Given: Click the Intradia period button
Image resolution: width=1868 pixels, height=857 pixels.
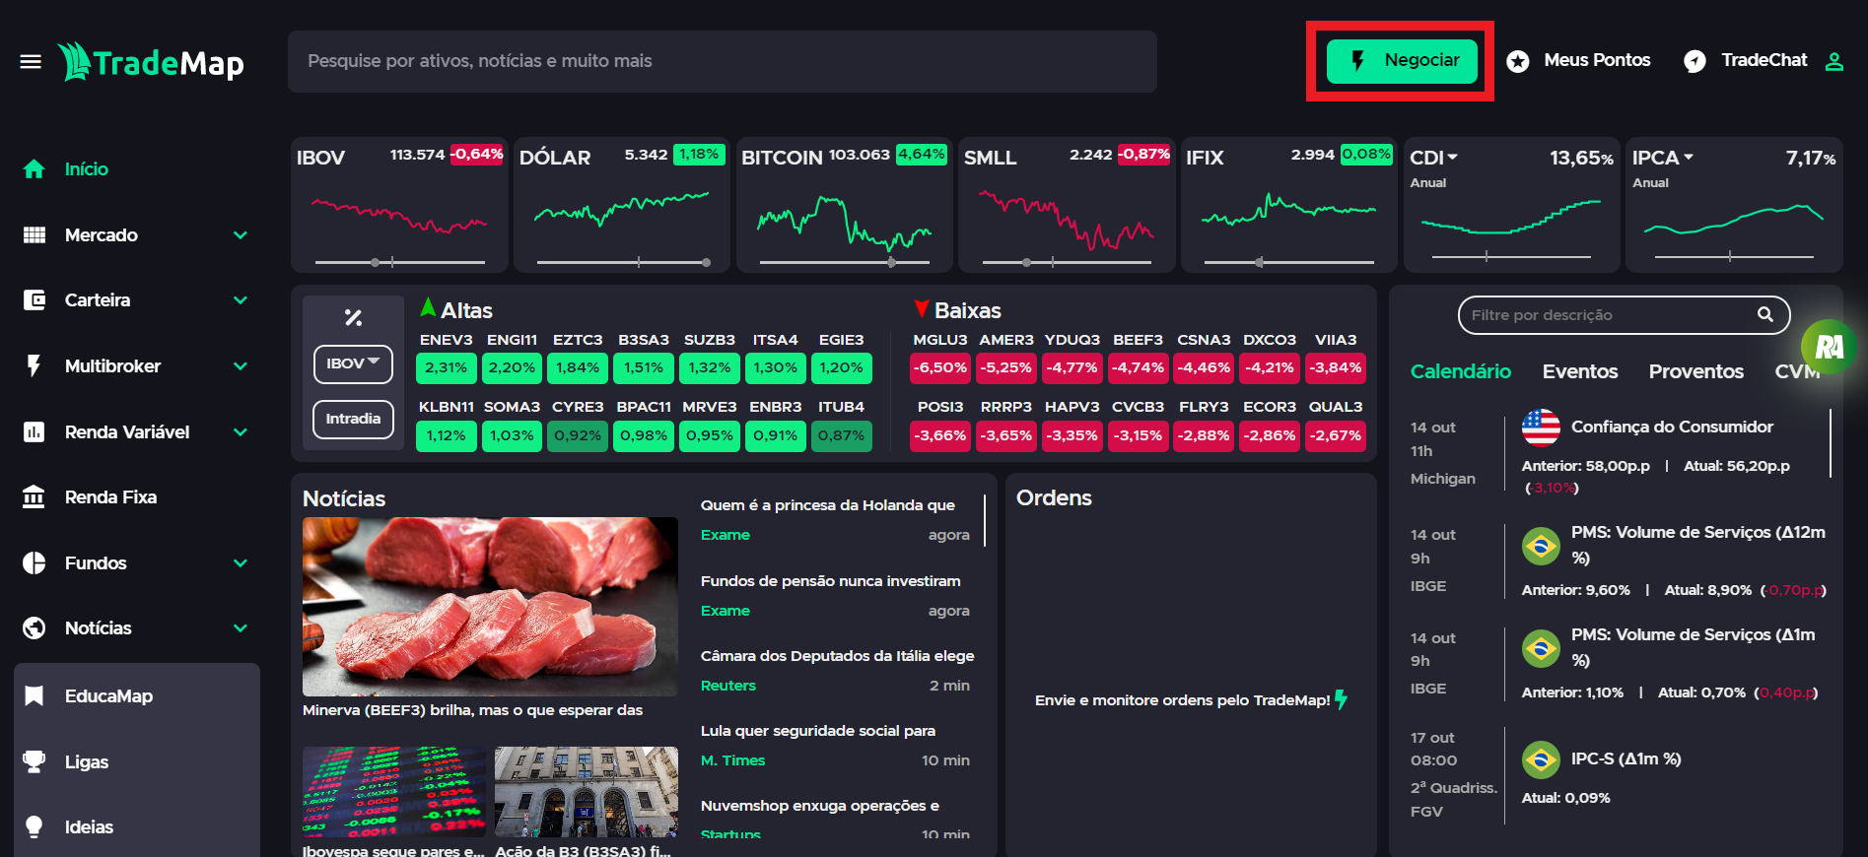Looking at the screenshot, I should coord(353,419).
